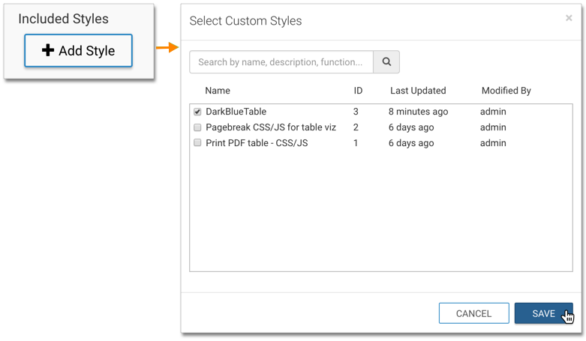Image resolution: width=586 pixels, height=341 pixels.
Task: Click the plus icon beside Add Style
Action: [x=48, y=51]
